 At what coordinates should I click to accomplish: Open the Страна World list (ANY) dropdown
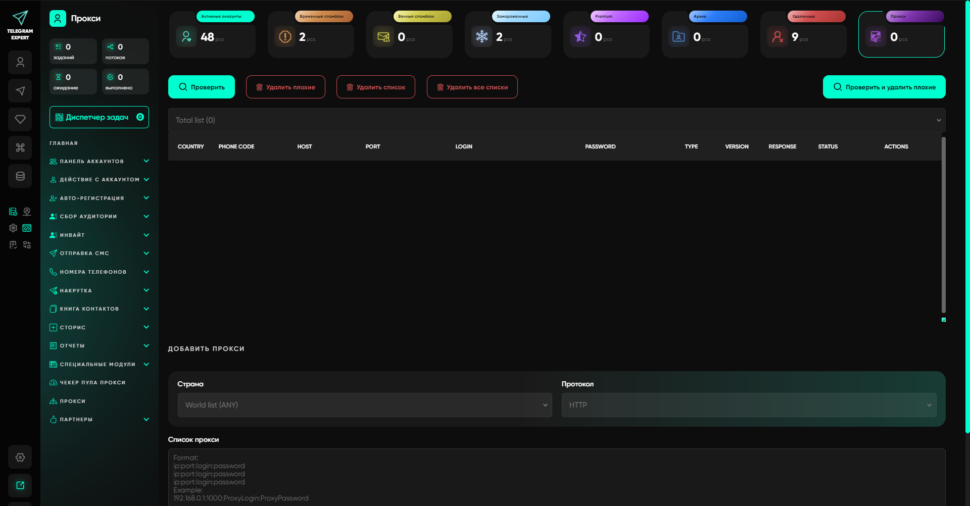(364, 405)
